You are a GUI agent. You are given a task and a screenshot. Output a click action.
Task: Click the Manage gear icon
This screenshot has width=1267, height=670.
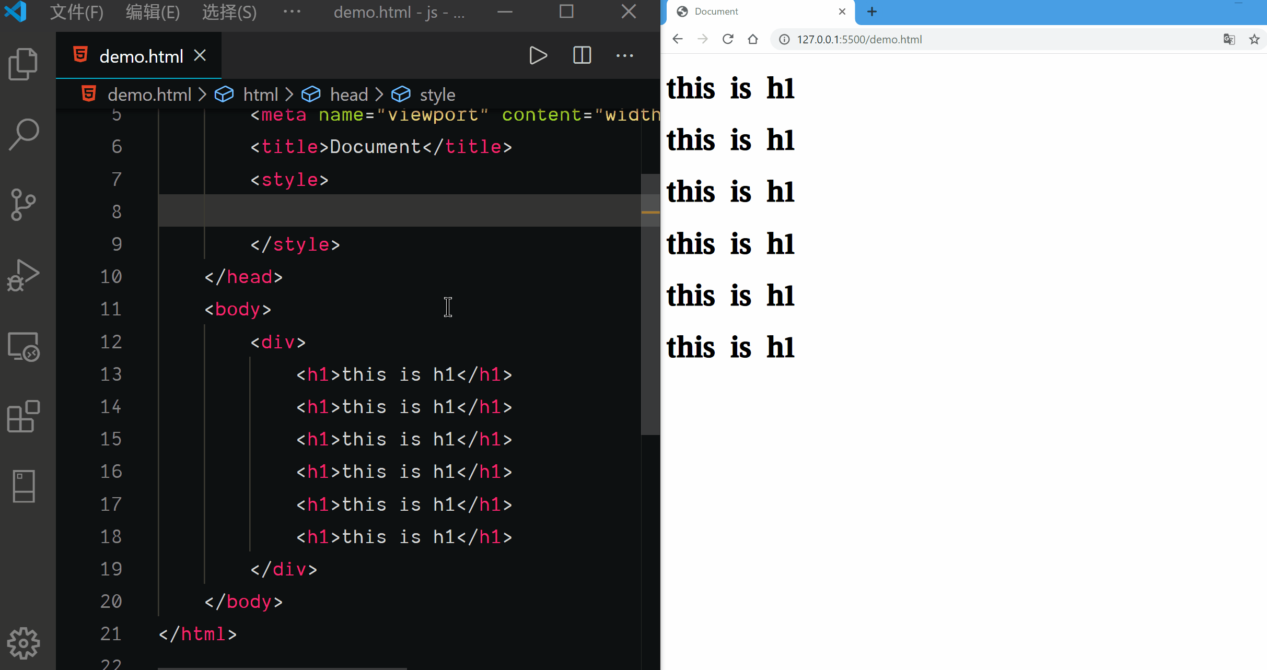click(x=23, y=643)
